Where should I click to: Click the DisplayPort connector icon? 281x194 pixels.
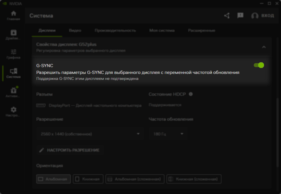point(41,105)
